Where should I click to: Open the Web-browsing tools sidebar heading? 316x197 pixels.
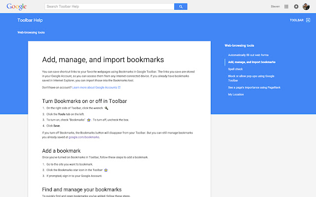coord(239,46)
